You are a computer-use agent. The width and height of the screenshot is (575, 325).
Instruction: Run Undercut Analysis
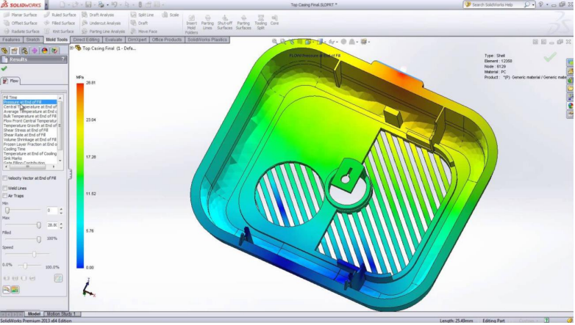(101, 23)
